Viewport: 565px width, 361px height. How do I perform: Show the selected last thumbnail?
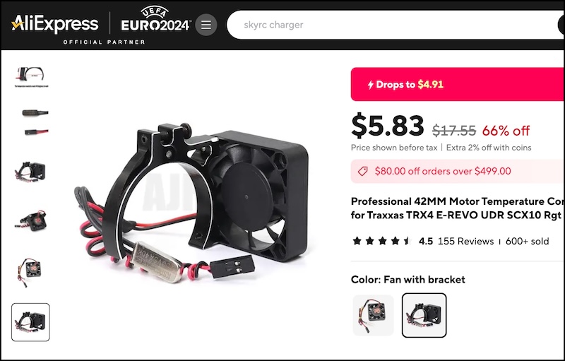30,322
